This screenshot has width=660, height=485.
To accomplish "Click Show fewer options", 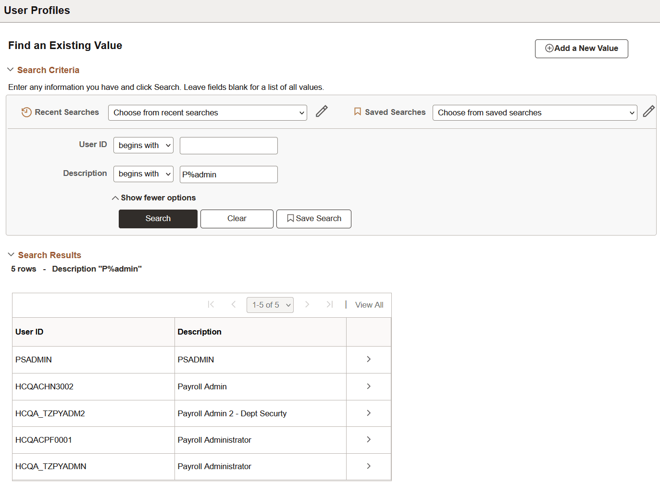I will (153, 198).
